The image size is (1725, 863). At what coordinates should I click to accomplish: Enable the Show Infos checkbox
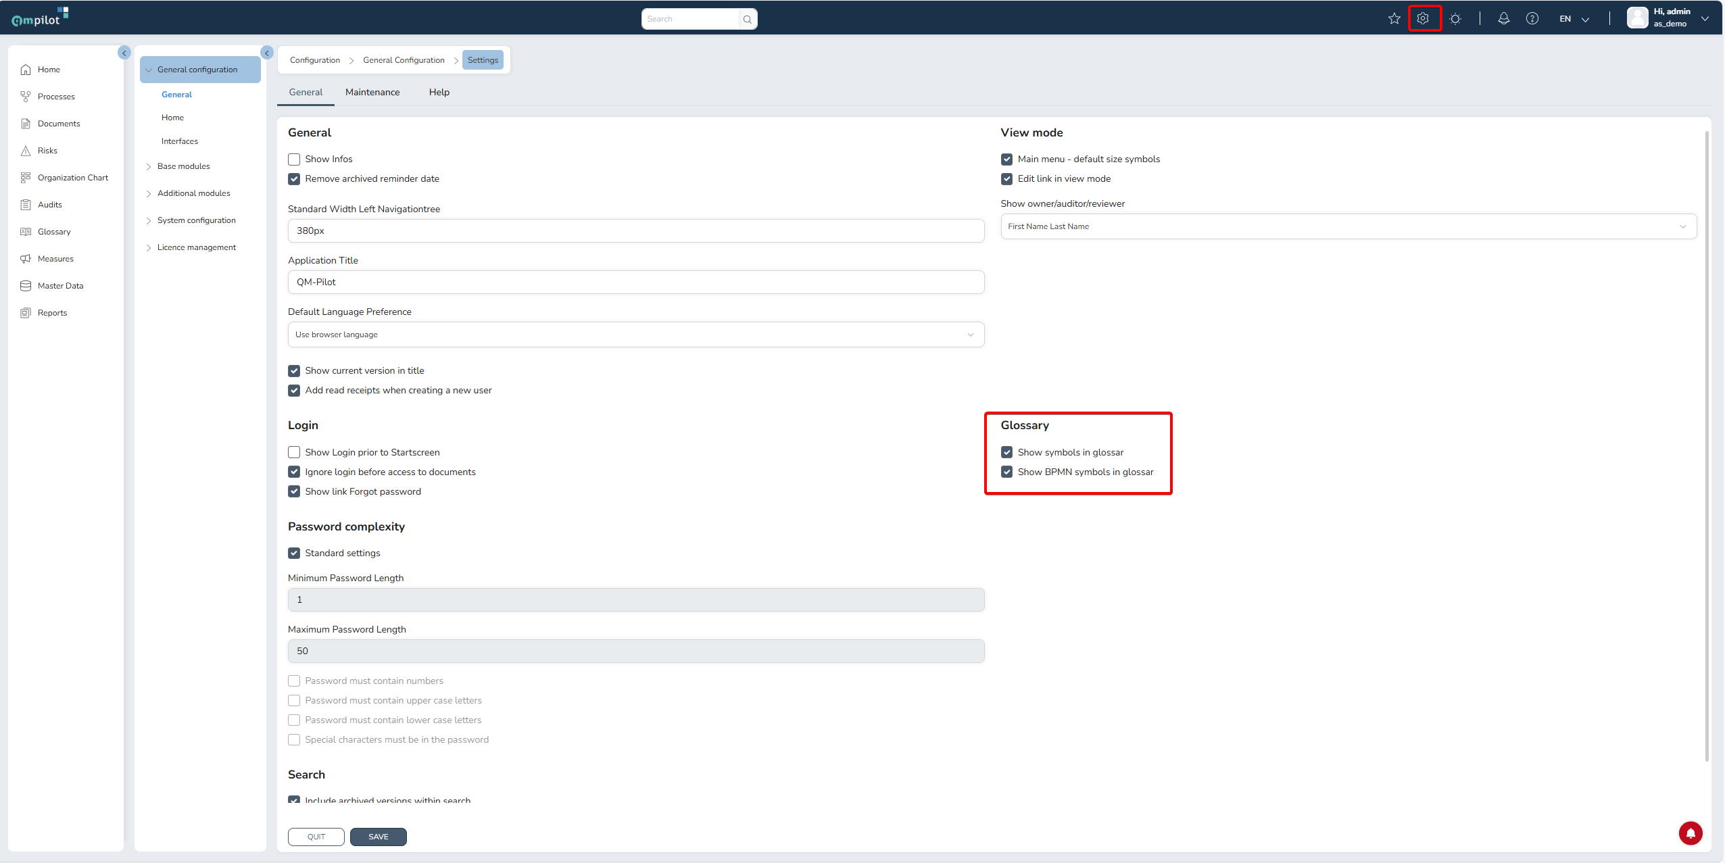pos(294,159)
